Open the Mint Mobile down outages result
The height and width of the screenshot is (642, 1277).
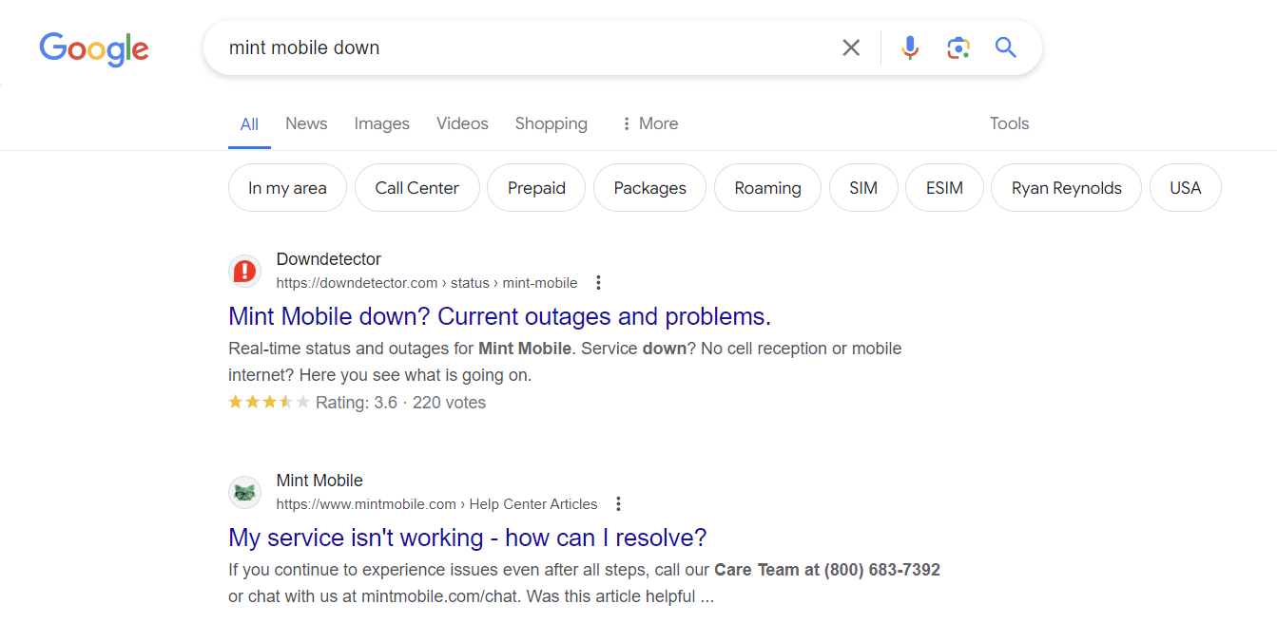pos(498,316)
